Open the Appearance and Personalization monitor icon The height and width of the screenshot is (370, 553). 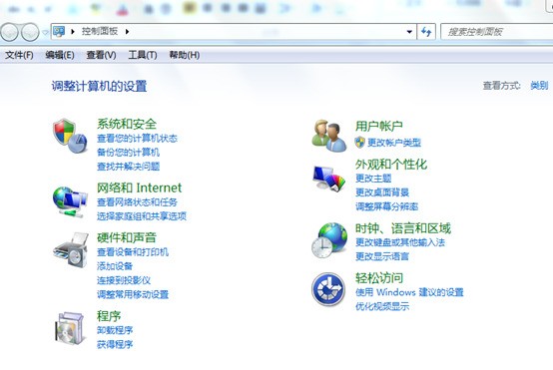[x=329, y=179]
